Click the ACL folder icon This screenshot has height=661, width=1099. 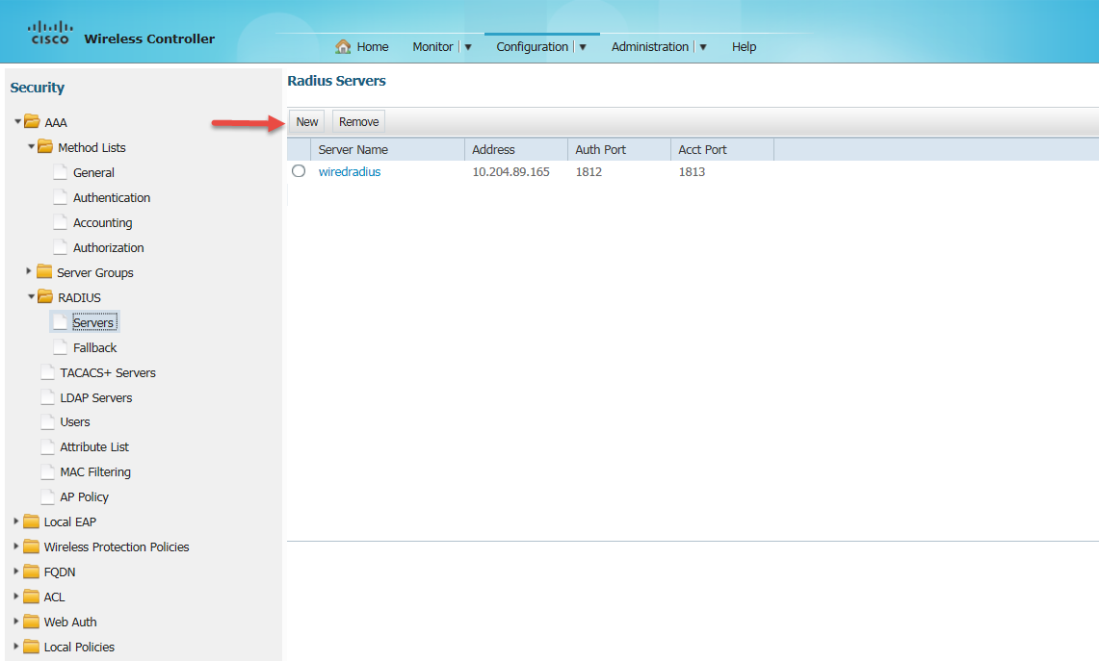click(31, 597)
